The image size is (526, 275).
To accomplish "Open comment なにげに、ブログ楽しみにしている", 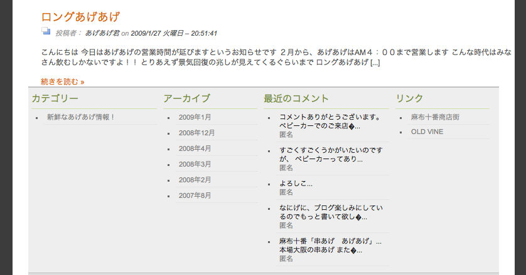I will (331, 212).
